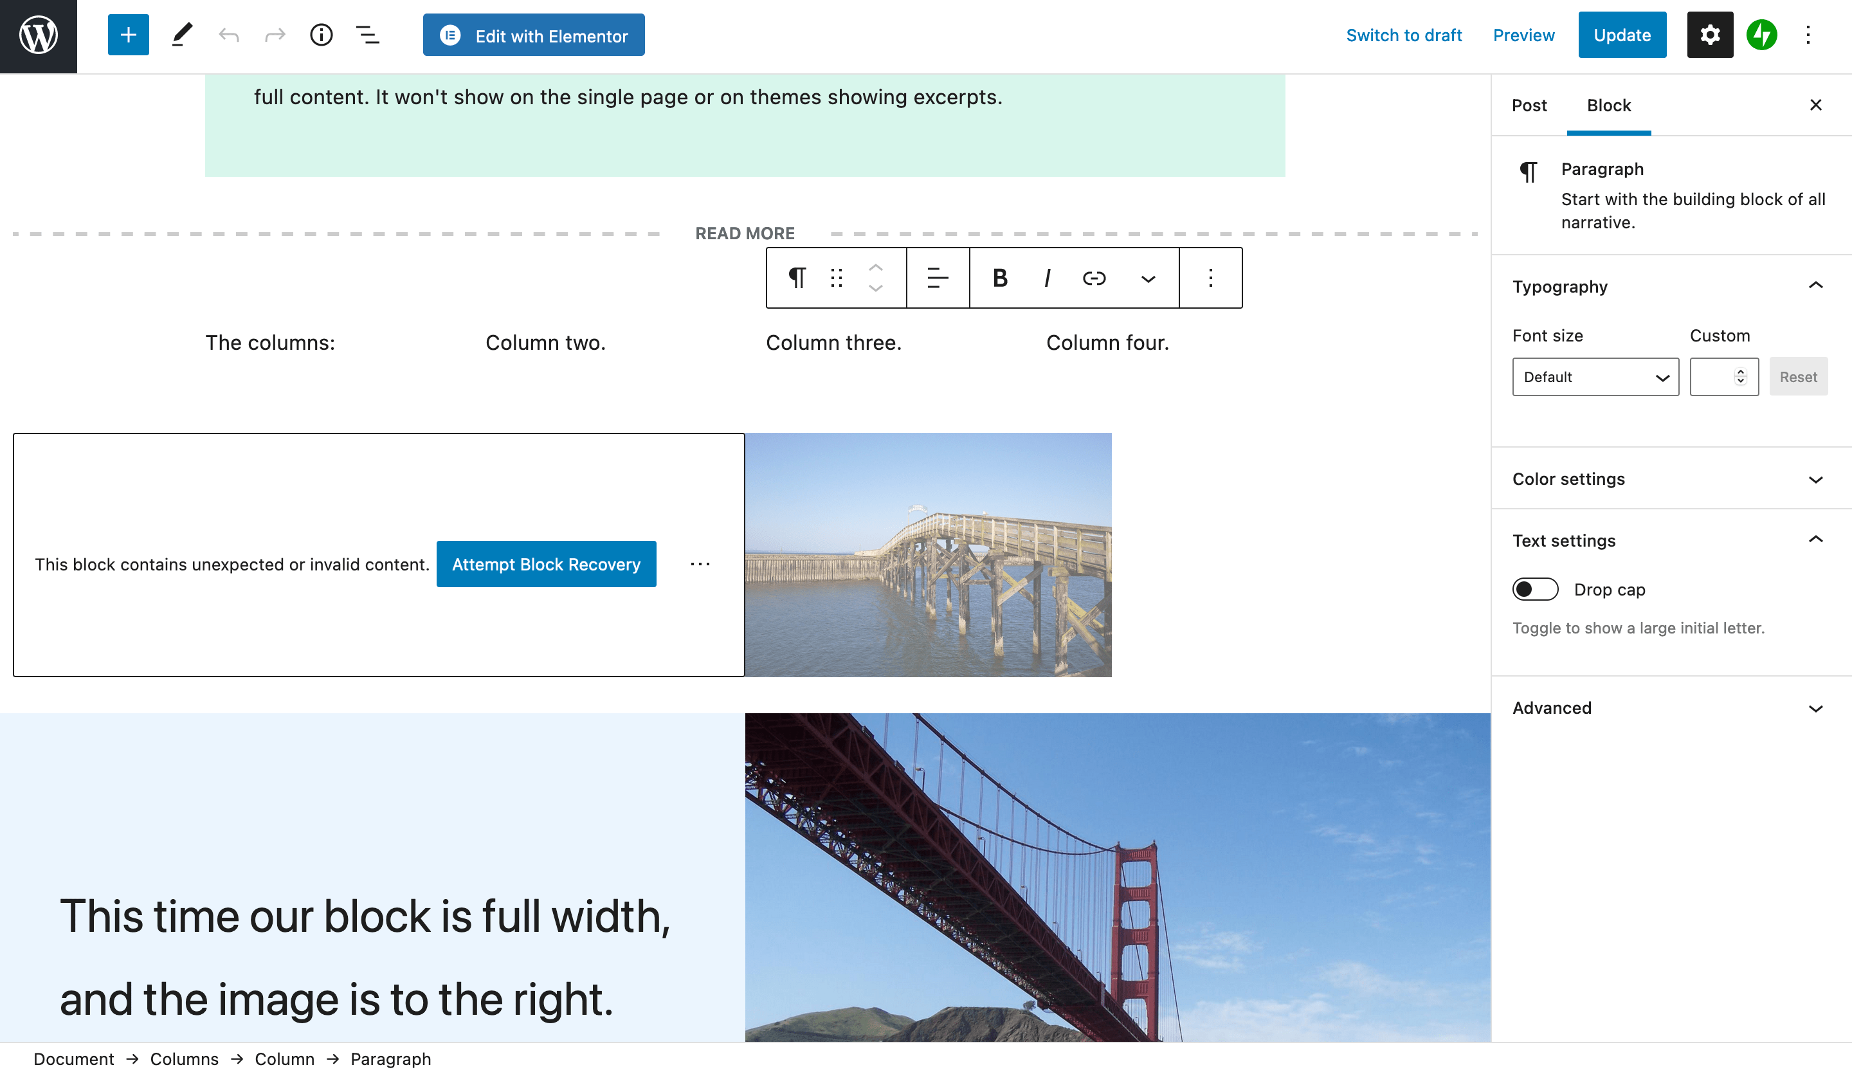Toggle the settings sidebar with the gear
1852x1074 pixels.
(1709, 35)
